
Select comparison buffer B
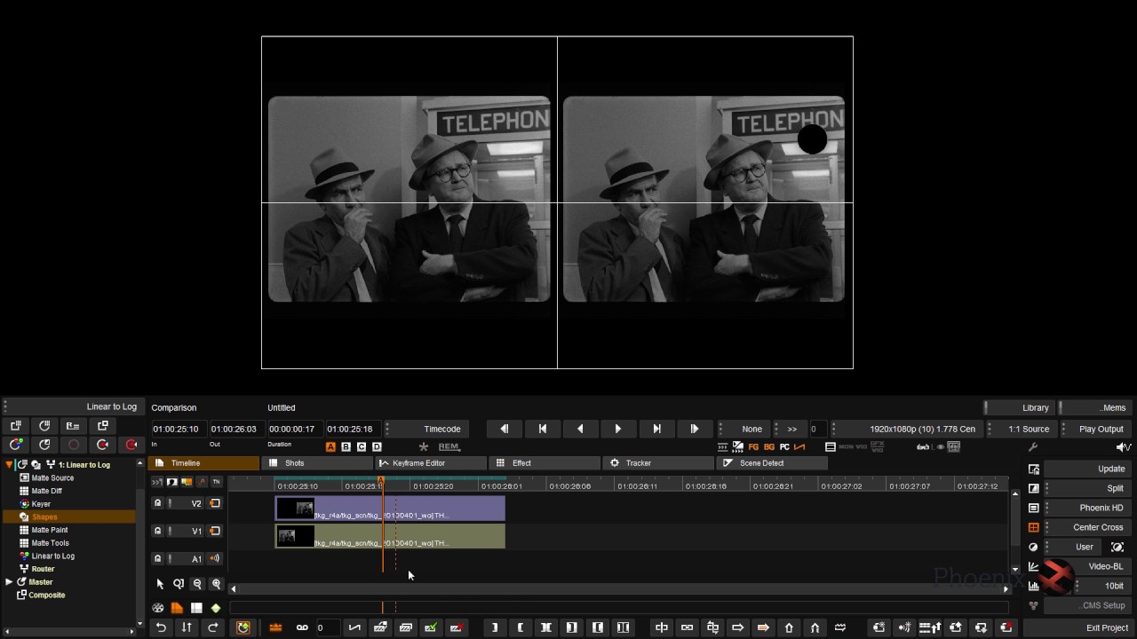(x=346, y=446)
